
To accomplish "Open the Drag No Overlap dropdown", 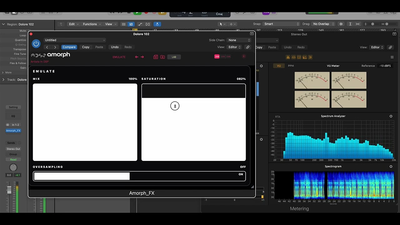I will [323, 24].
